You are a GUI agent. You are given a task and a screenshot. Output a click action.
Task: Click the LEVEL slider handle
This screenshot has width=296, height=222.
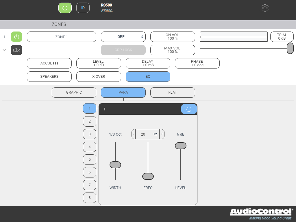181,146
